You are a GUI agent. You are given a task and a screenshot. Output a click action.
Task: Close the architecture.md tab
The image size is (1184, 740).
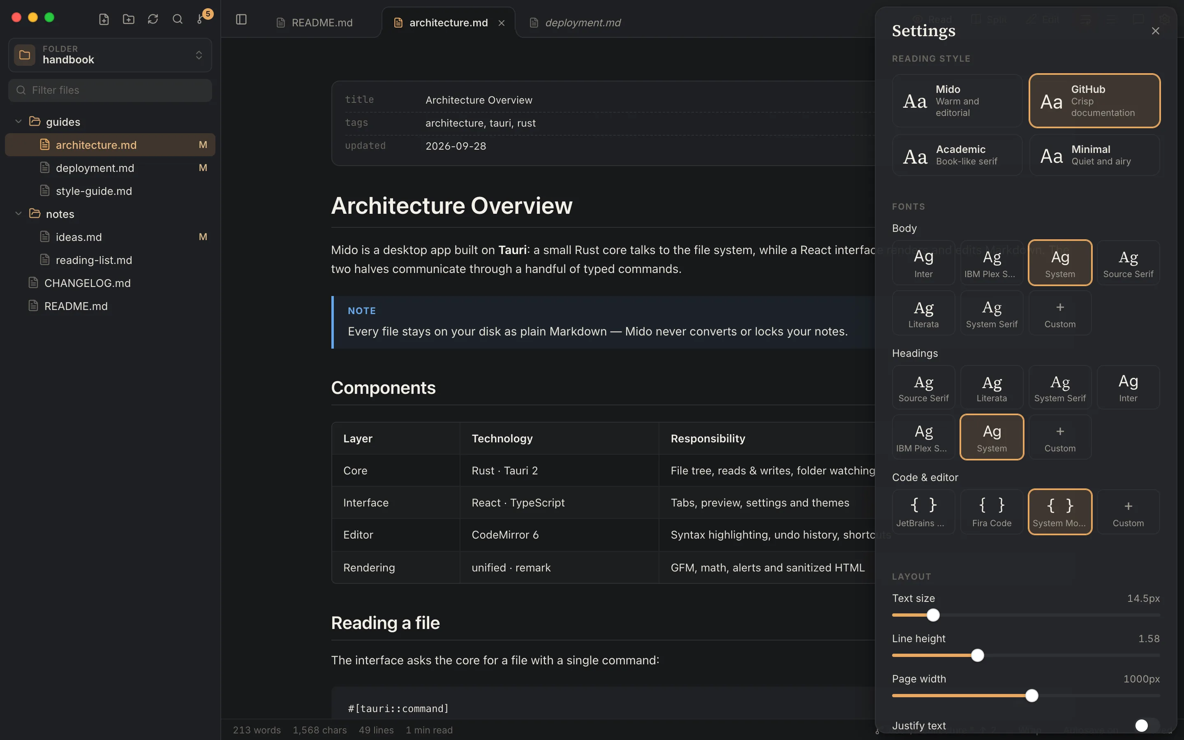(x=502, y=23)
